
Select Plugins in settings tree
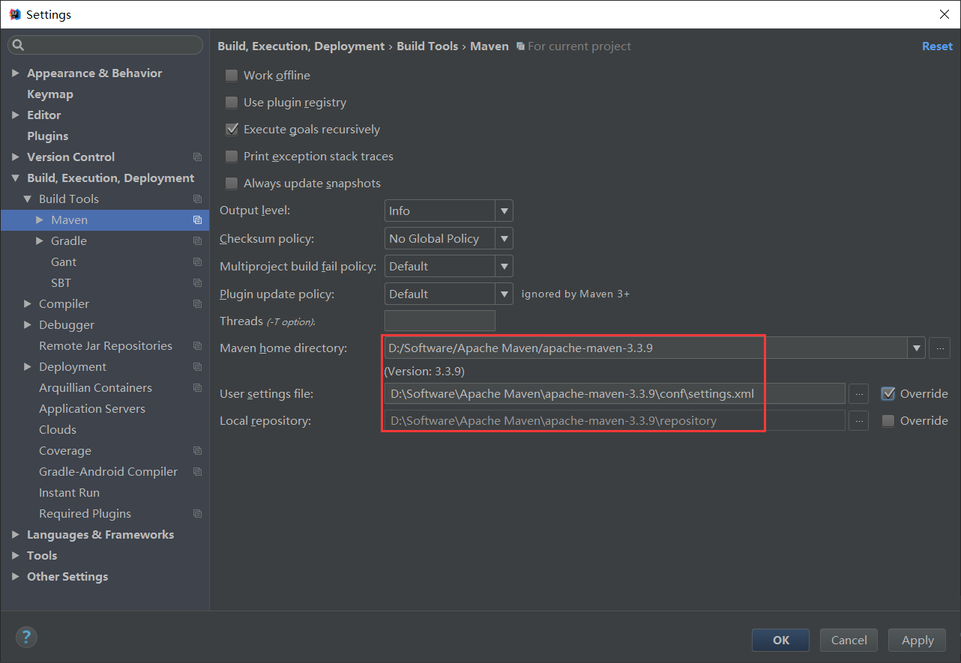pyautogui.click(x=47, y=136)
